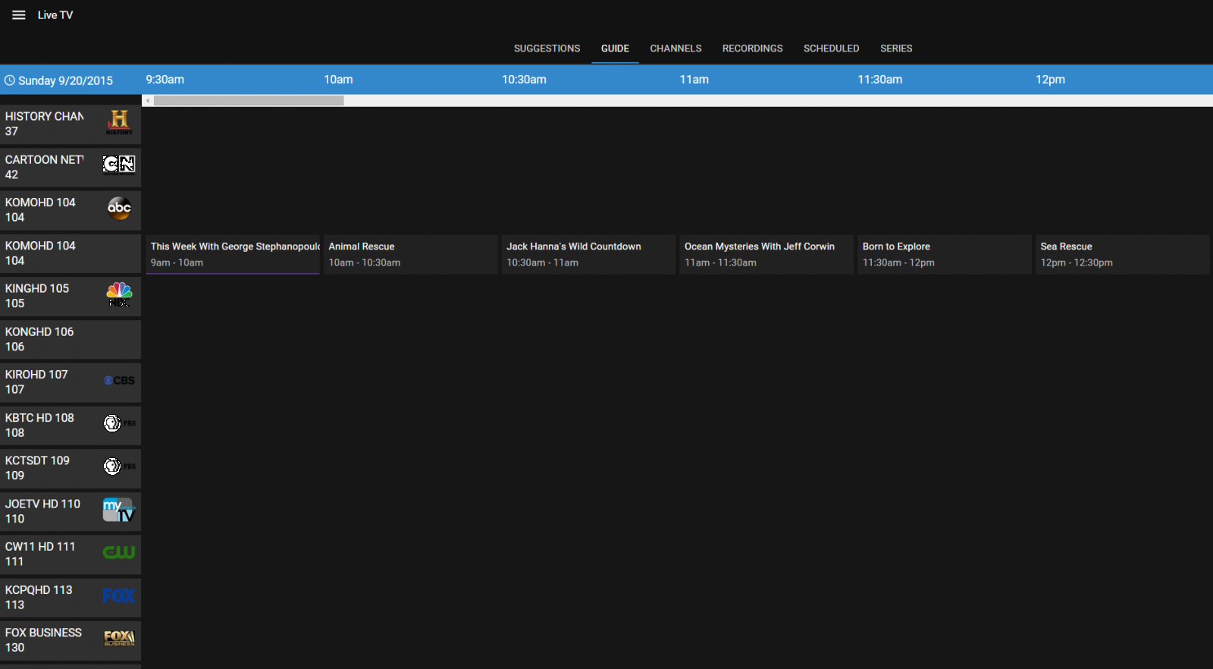Open the hamburger main menu

click(19, 15)
